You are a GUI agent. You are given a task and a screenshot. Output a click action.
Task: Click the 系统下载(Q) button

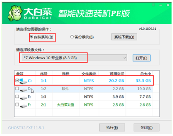click(x=124, y=37)
